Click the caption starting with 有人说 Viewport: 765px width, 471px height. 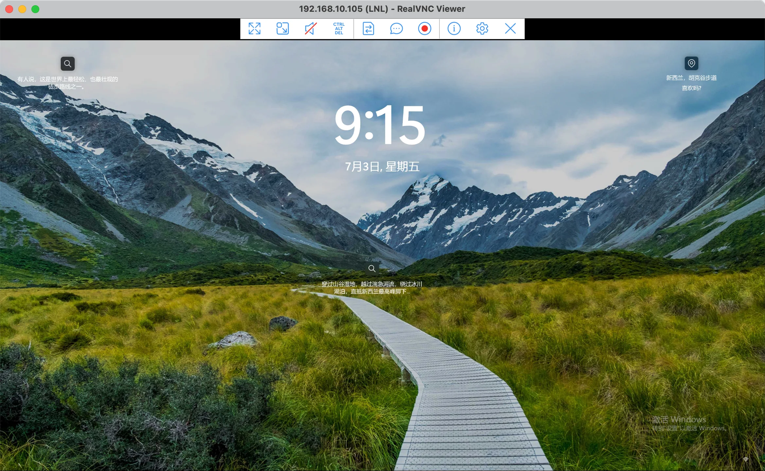67,83
